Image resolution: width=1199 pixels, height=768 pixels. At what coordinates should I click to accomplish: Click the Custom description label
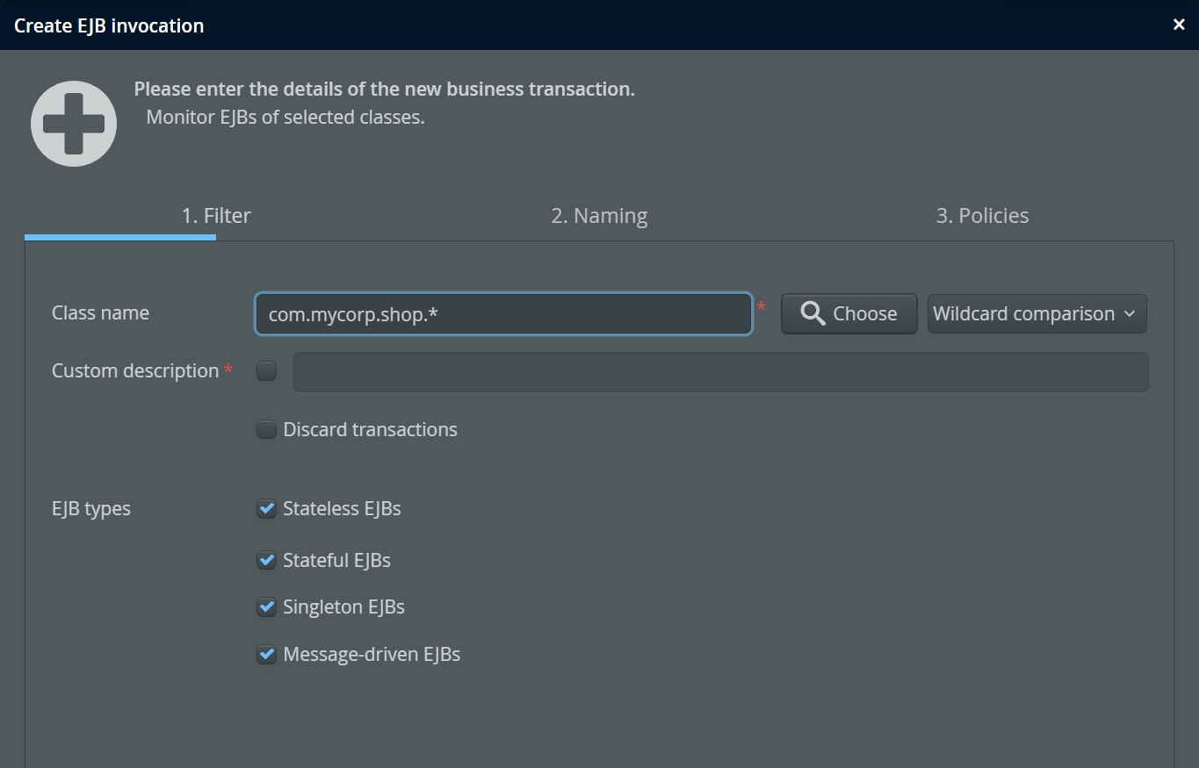coord(135,371)
